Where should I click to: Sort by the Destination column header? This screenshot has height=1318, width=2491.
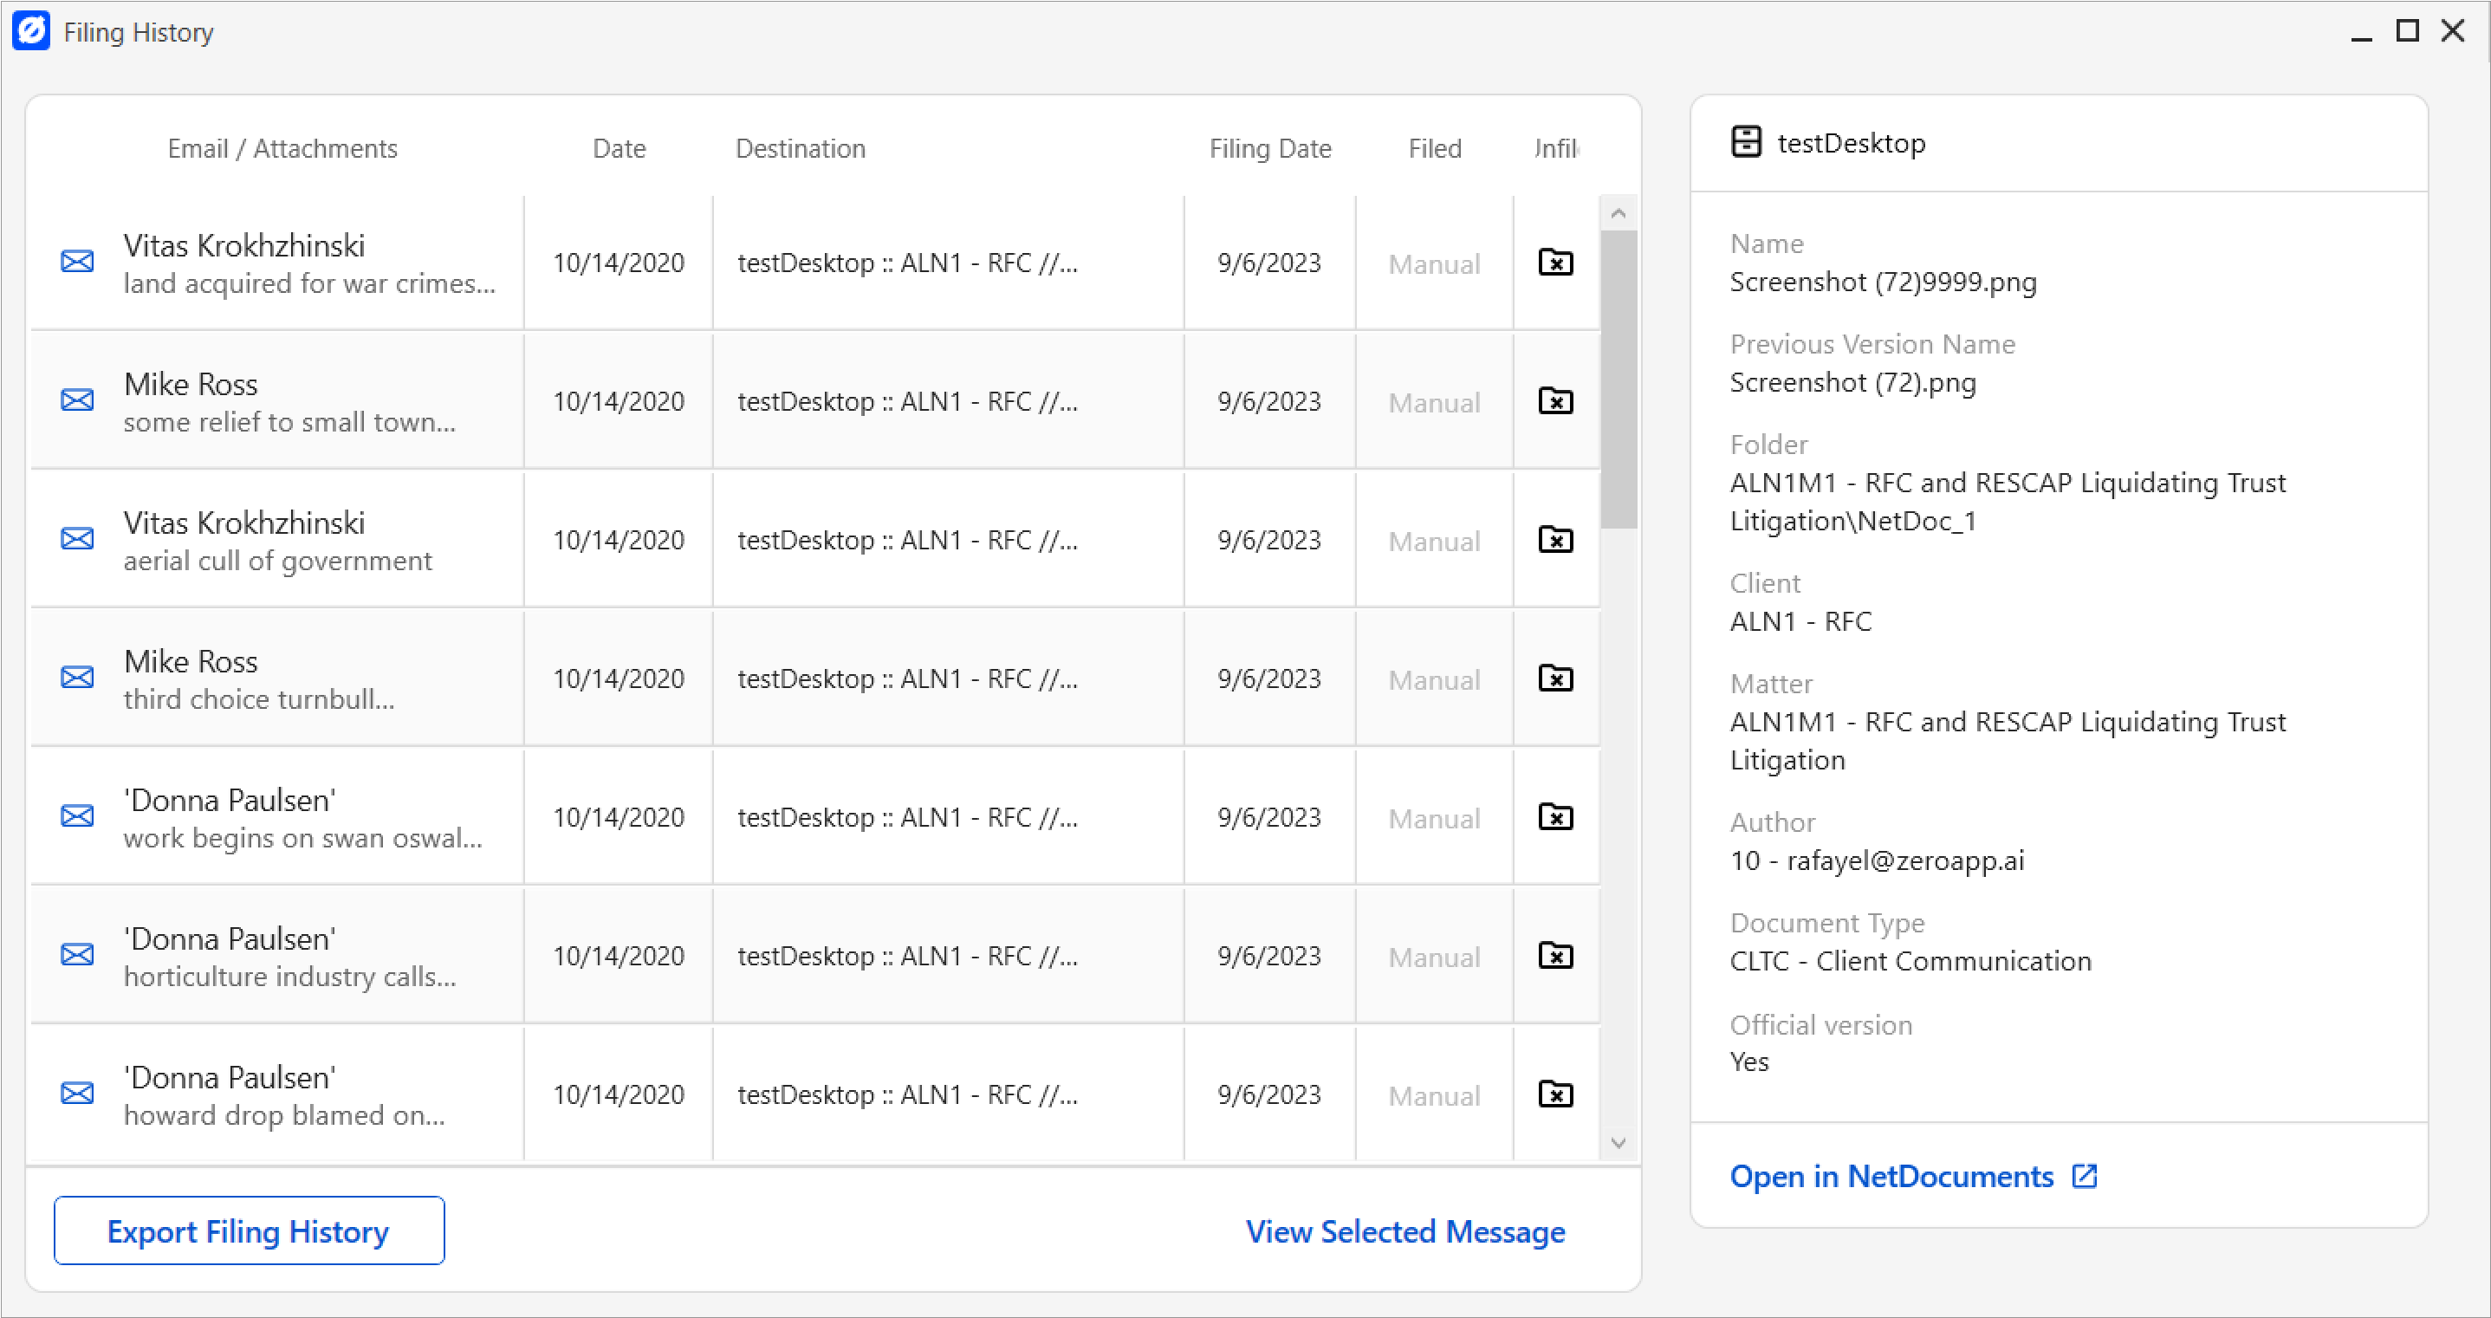800,149
